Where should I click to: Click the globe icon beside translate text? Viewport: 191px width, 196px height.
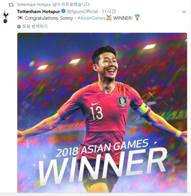19,26
